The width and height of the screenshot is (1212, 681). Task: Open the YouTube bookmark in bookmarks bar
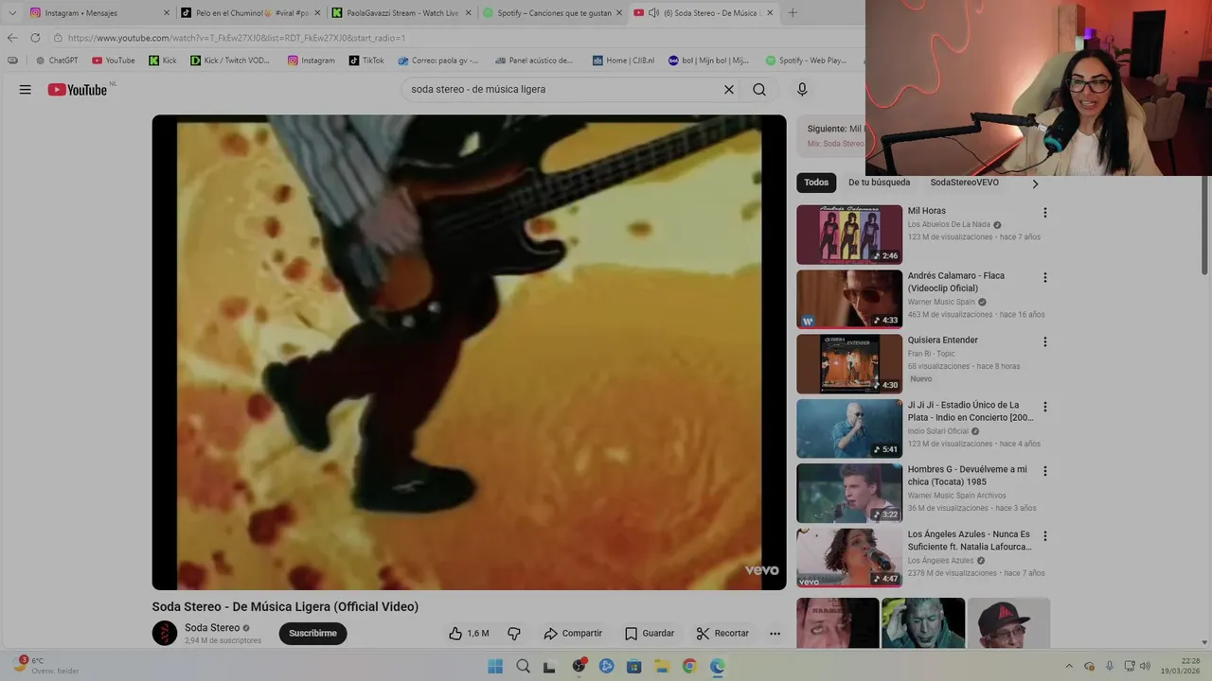(x=114, y=61)
